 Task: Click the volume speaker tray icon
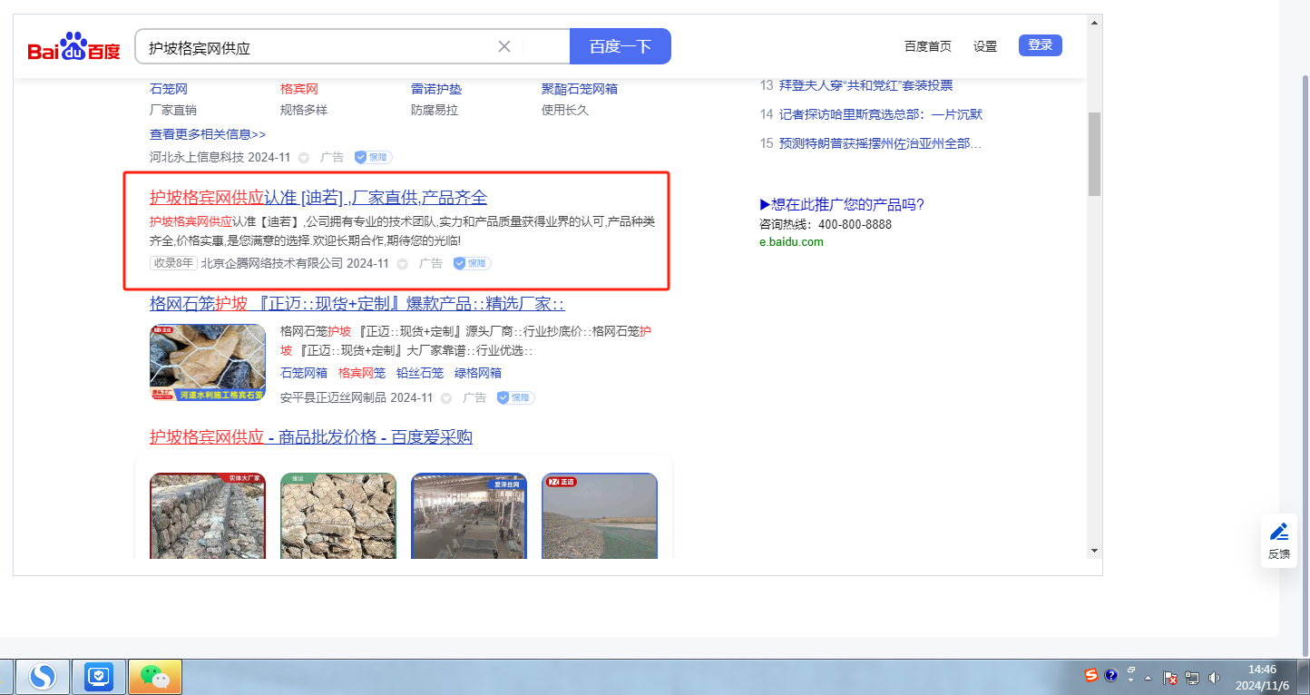pyautogui.click(x=1214, y=678)
